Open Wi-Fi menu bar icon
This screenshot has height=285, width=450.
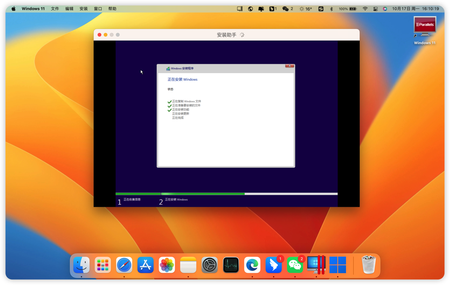tap(365, 9)
